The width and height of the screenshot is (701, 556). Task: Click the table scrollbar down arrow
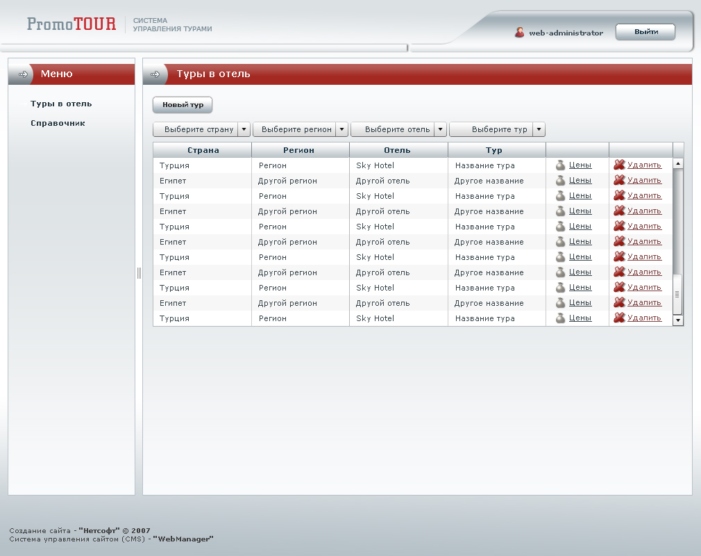[678, 320]
